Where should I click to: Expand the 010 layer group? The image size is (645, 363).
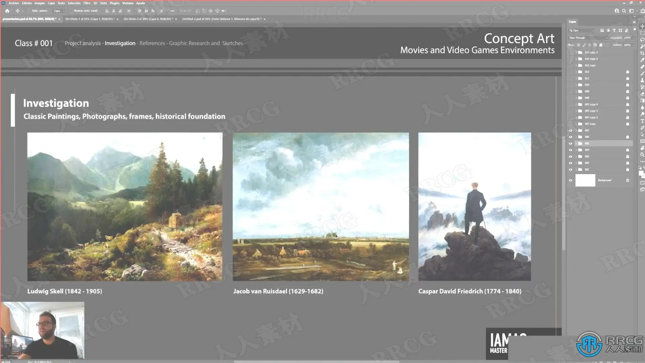(576, 85)
